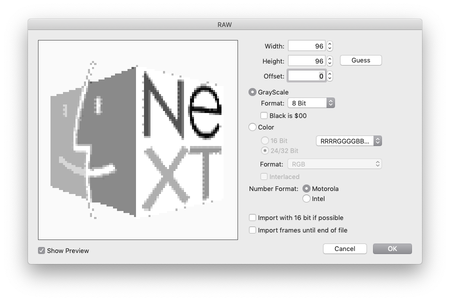
Task: Click the Offset input field
Action: 306,76
